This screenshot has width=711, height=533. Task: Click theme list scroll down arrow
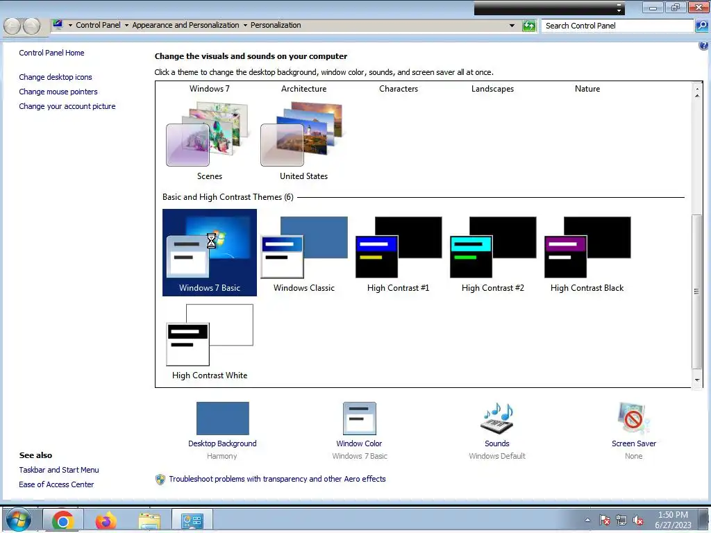697,380
